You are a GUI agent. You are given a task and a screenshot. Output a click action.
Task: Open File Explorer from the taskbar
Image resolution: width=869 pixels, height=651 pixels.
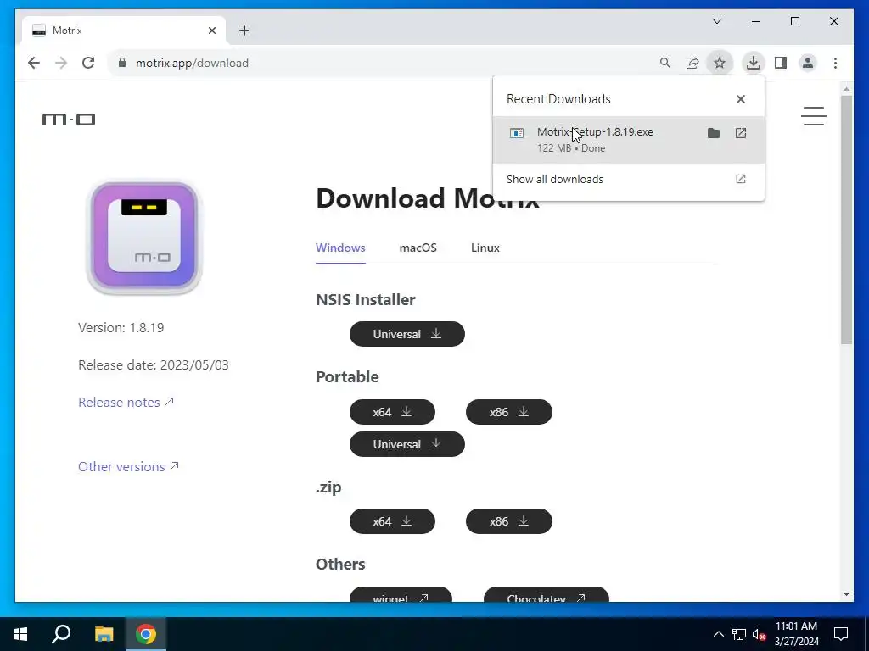click(104, 634)
